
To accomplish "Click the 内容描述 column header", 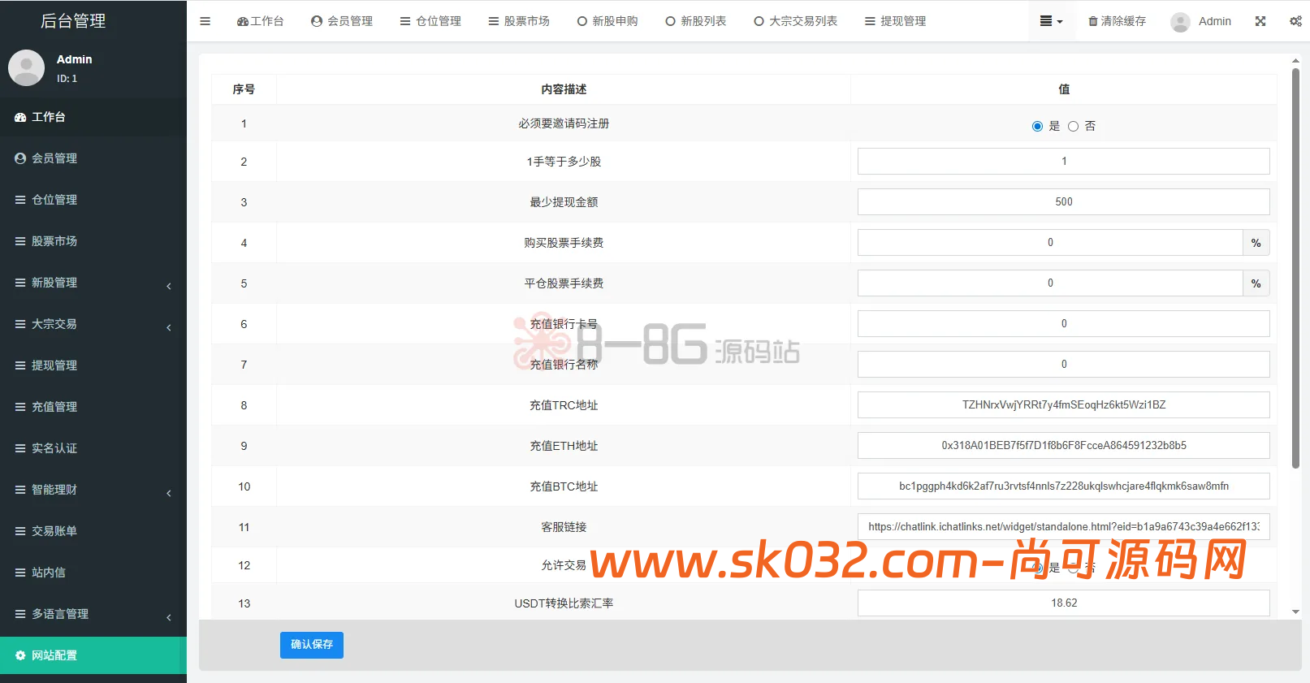I will click(564, 89).
